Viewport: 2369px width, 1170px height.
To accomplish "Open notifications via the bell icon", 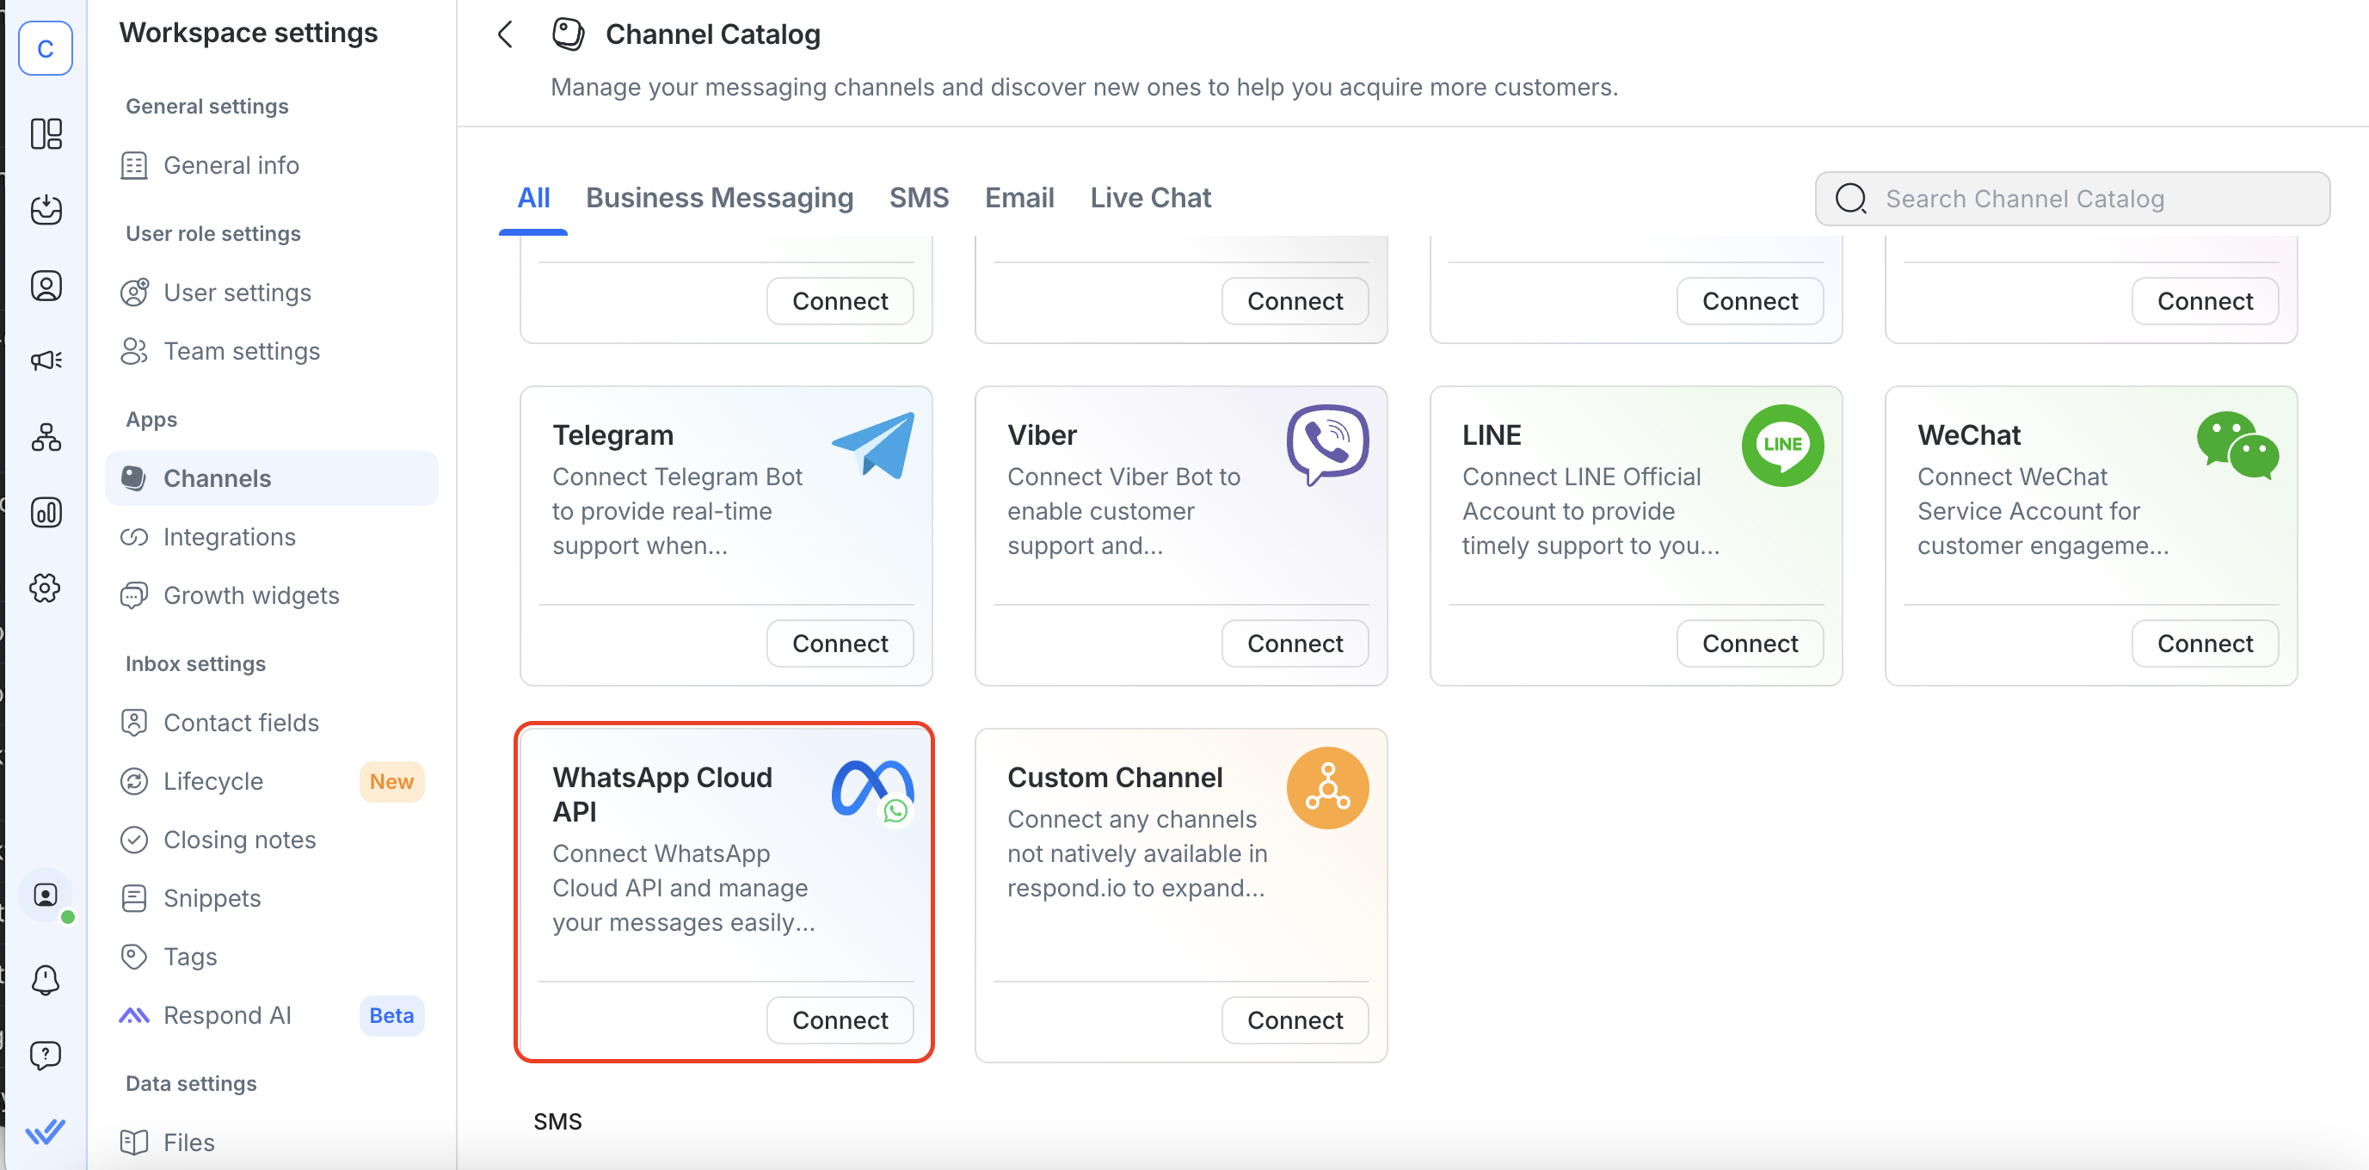I will click(x=46, y=981).
